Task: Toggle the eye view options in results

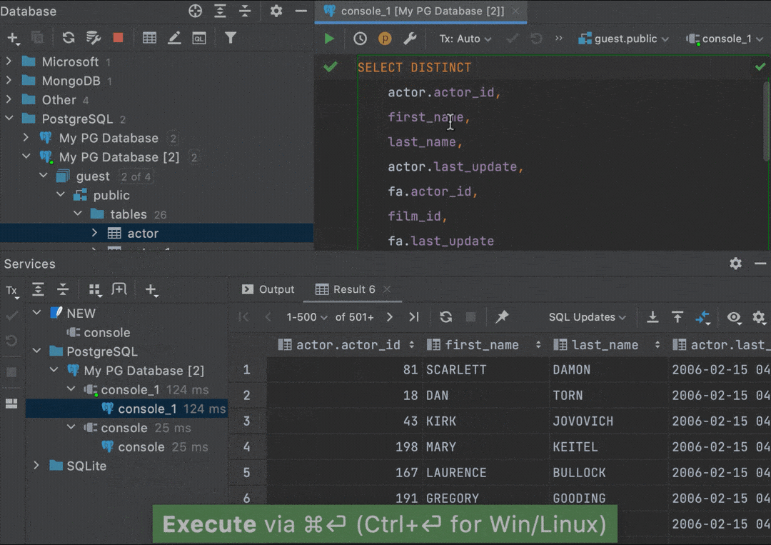Action: click(733, 317)
